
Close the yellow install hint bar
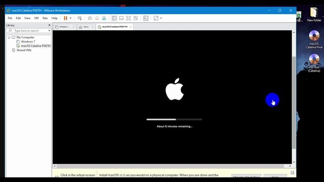pyautogui.click(x=293, y=172)
